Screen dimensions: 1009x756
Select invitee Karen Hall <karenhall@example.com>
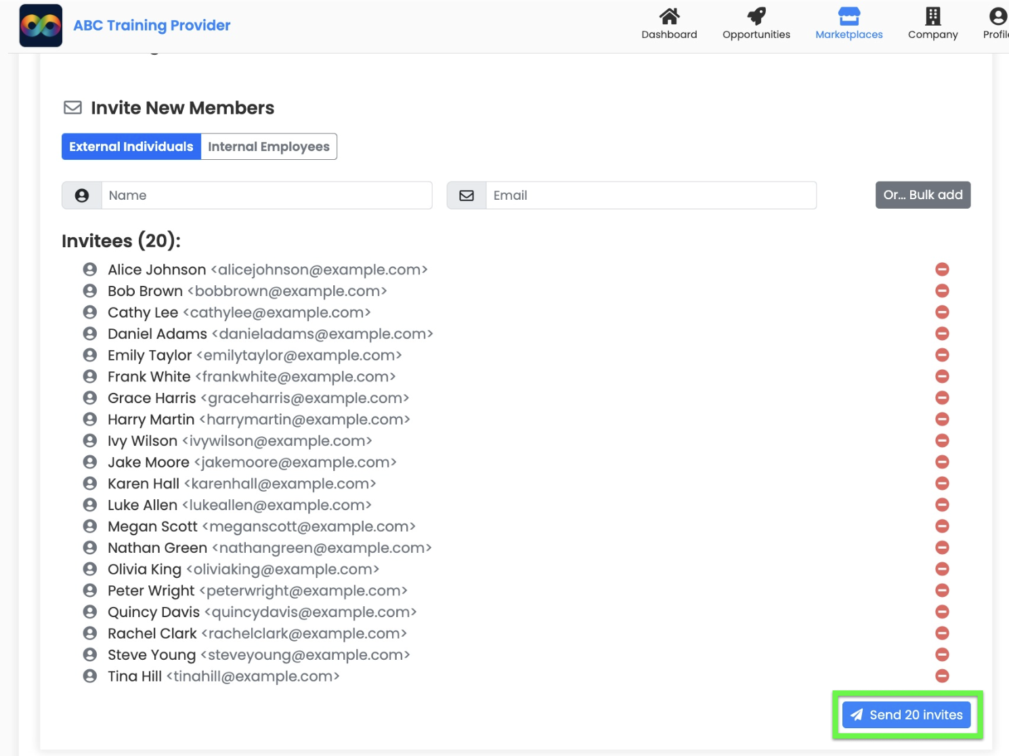pyautogui.click(x=242, y=484)
